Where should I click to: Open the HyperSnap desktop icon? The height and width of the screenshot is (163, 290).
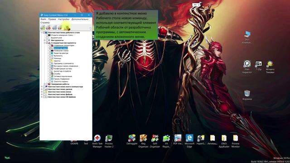pos(201,140)
